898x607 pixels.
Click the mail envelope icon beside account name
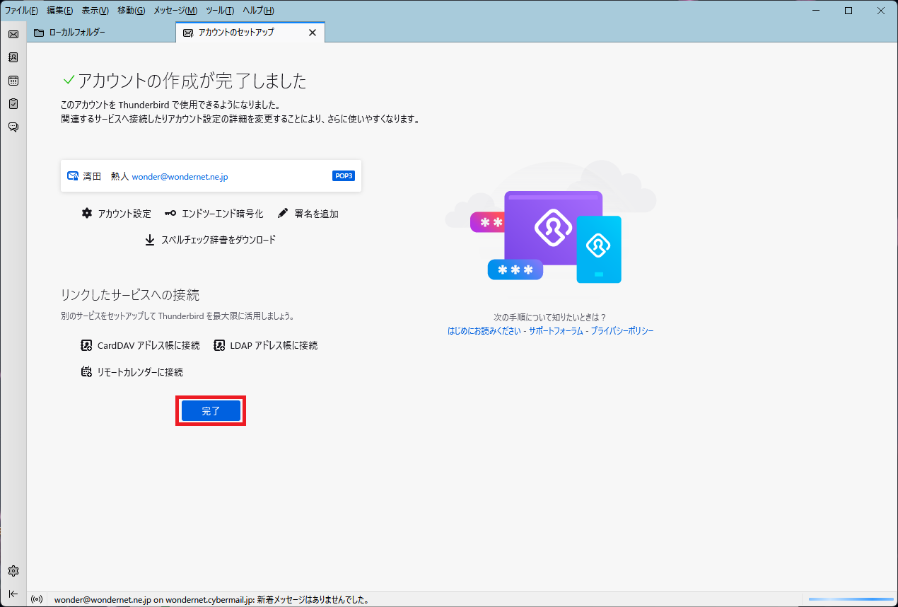(x=73, y=176)
